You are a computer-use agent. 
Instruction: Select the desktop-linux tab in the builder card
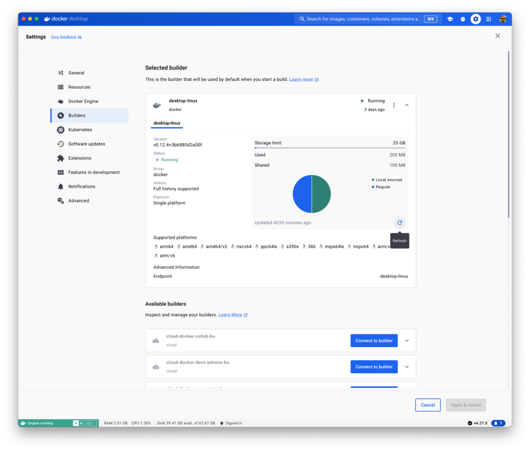click(167, 123)
